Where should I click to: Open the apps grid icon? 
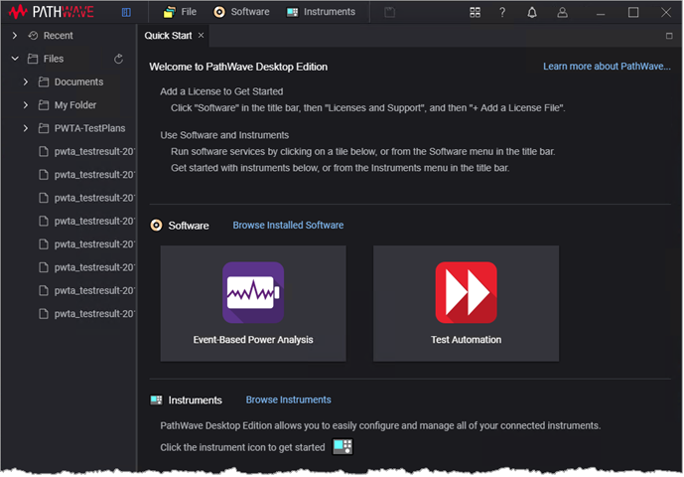(x=476, y=12)
